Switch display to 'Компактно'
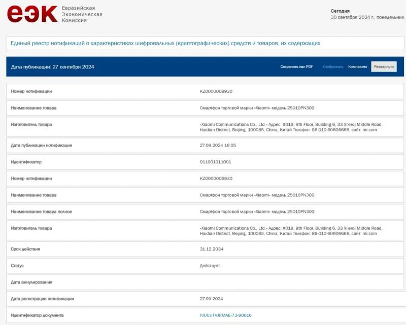Image resolution: width=406 pixels, height=325 pixels. click(358, 67)
